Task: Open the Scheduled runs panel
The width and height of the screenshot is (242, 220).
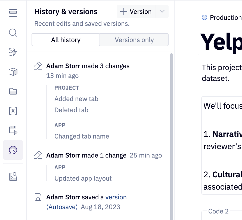Action: [13, 130]
